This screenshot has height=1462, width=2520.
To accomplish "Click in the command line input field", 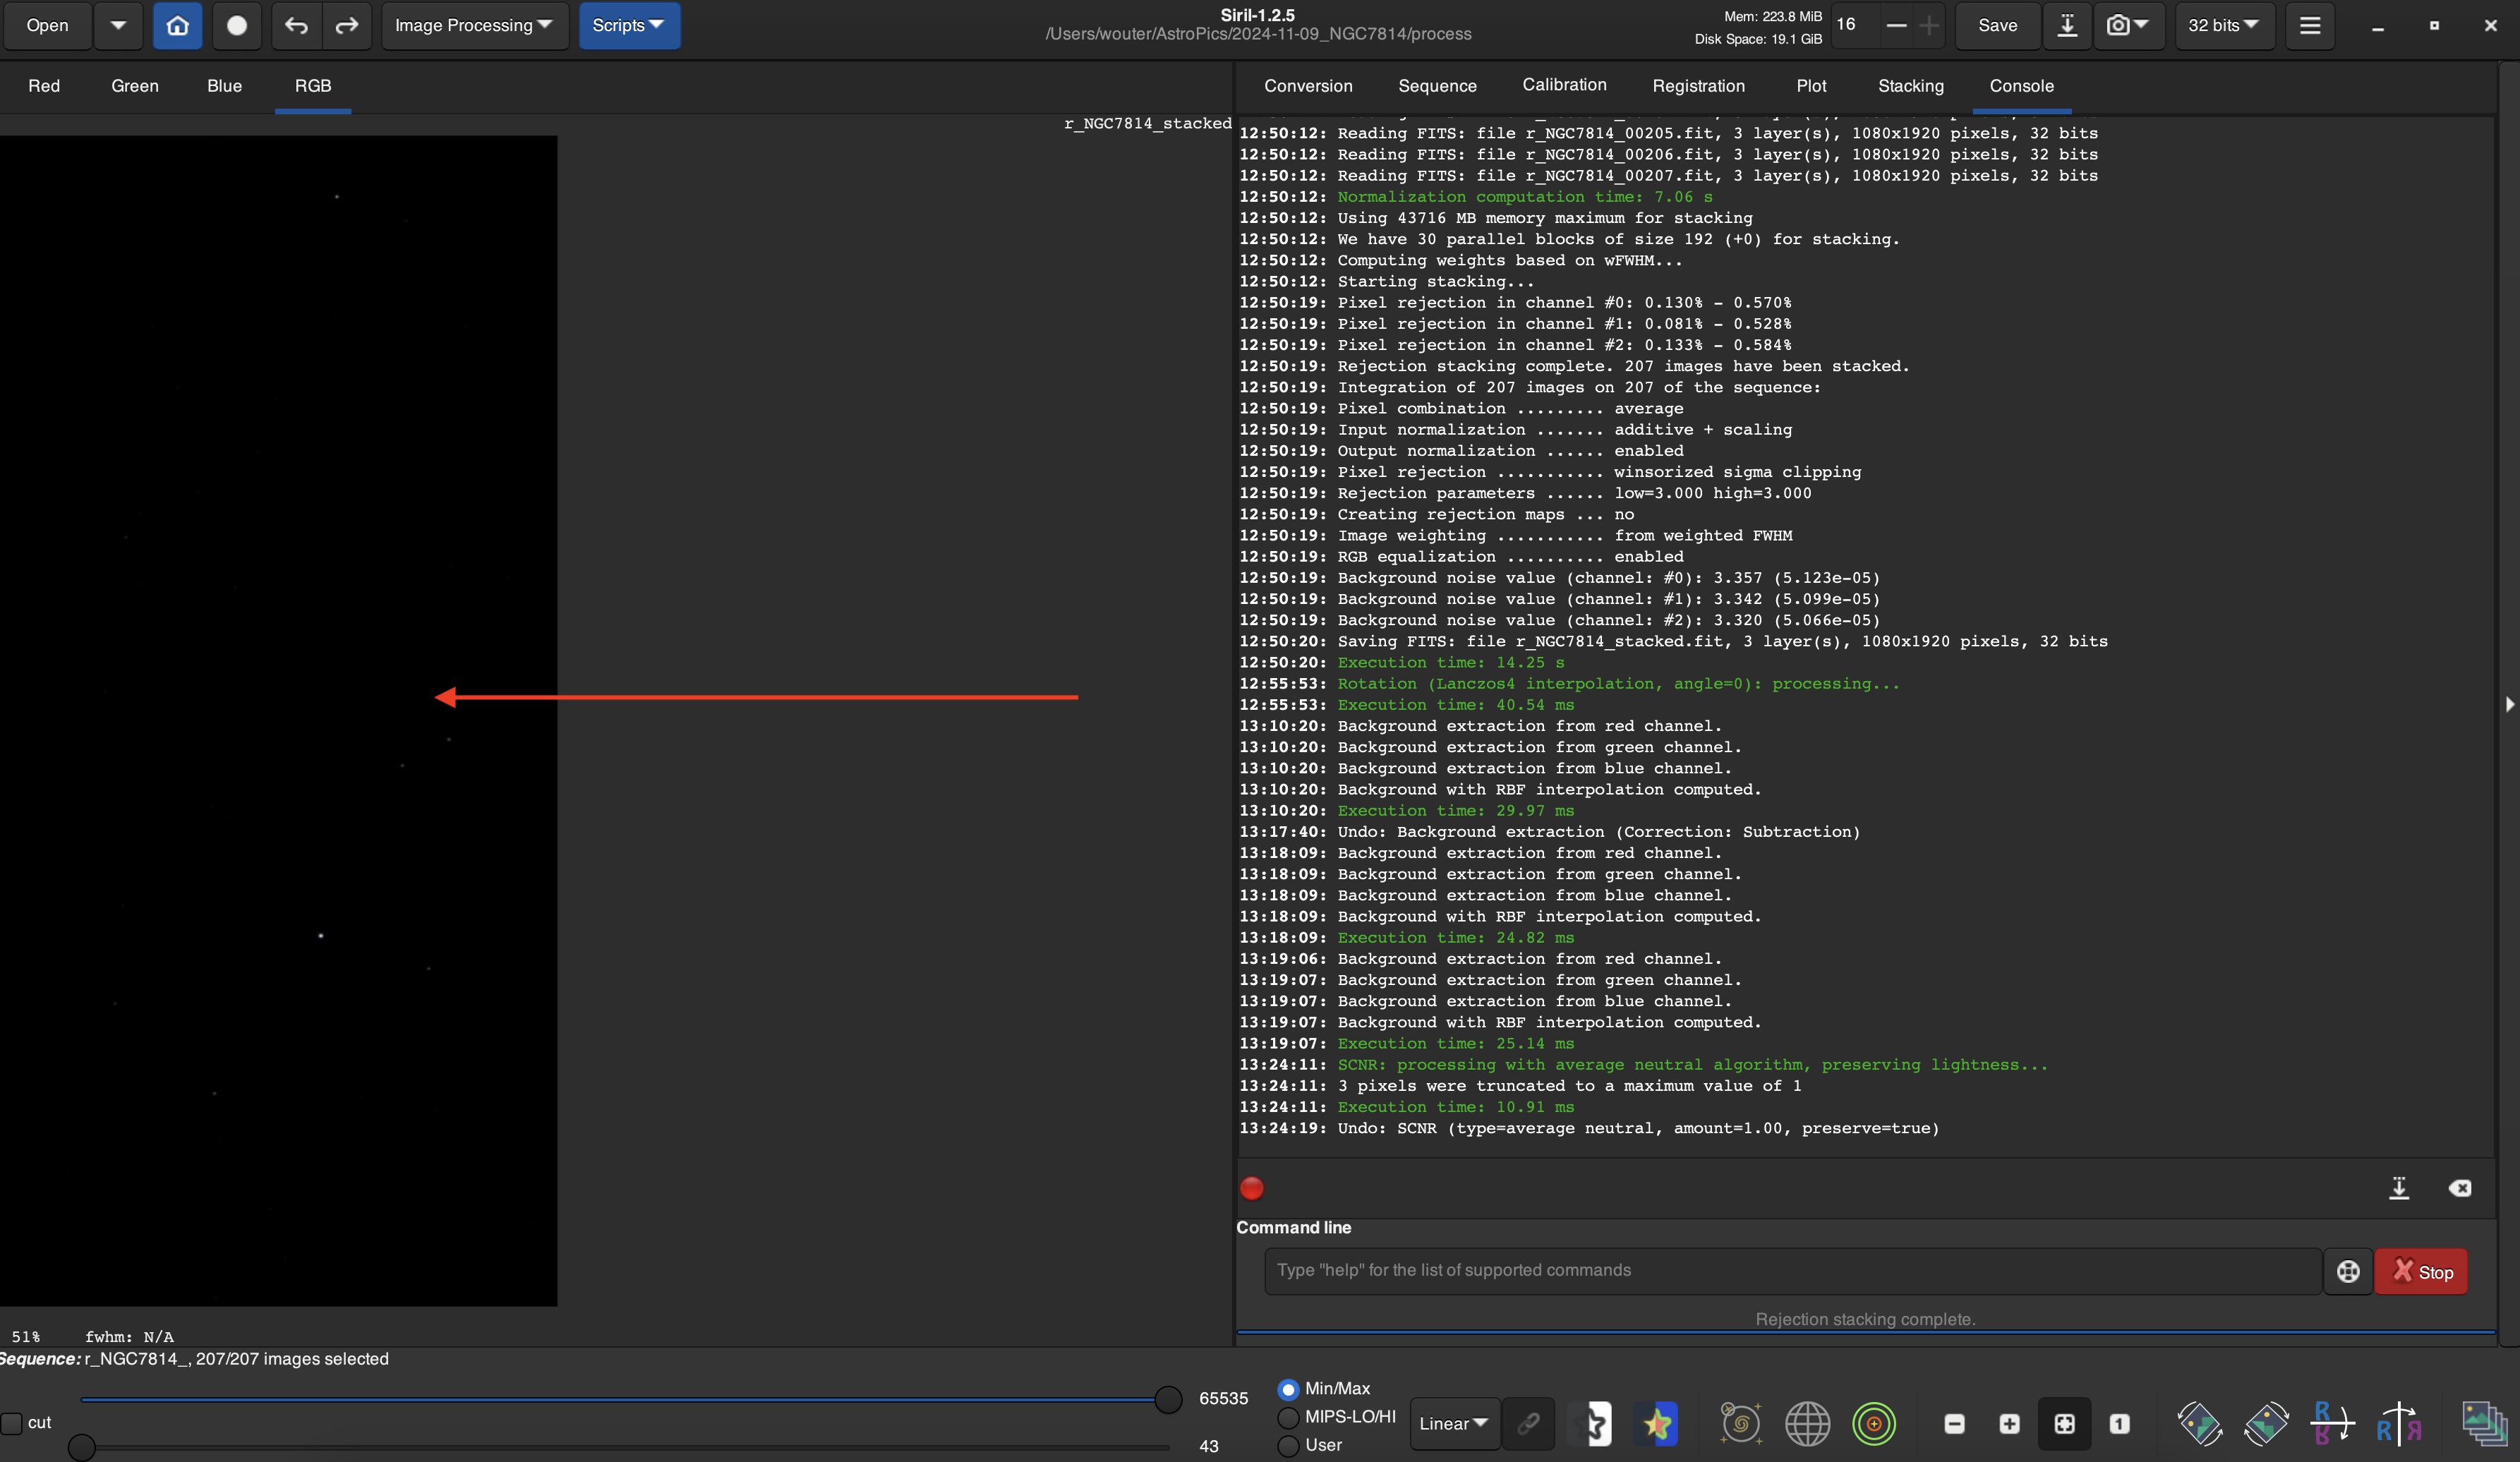I will 1790,1270.
